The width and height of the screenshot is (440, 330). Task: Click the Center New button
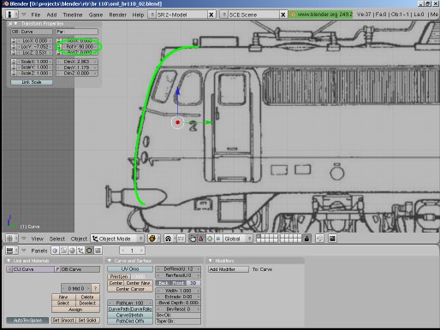tap(138, 283)
